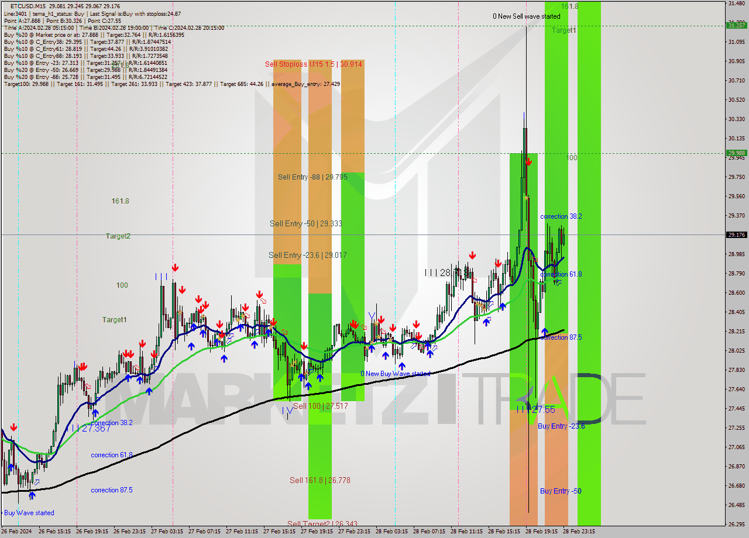Viewport: 749px width, 538px height.
Task: Click the 'I V' wave label
Action: click(x=287, y=411)
